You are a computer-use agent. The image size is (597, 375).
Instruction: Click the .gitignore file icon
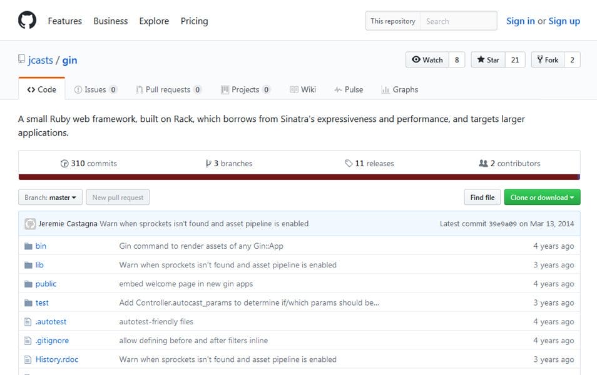pyautogui.click(x=28, y=341)
